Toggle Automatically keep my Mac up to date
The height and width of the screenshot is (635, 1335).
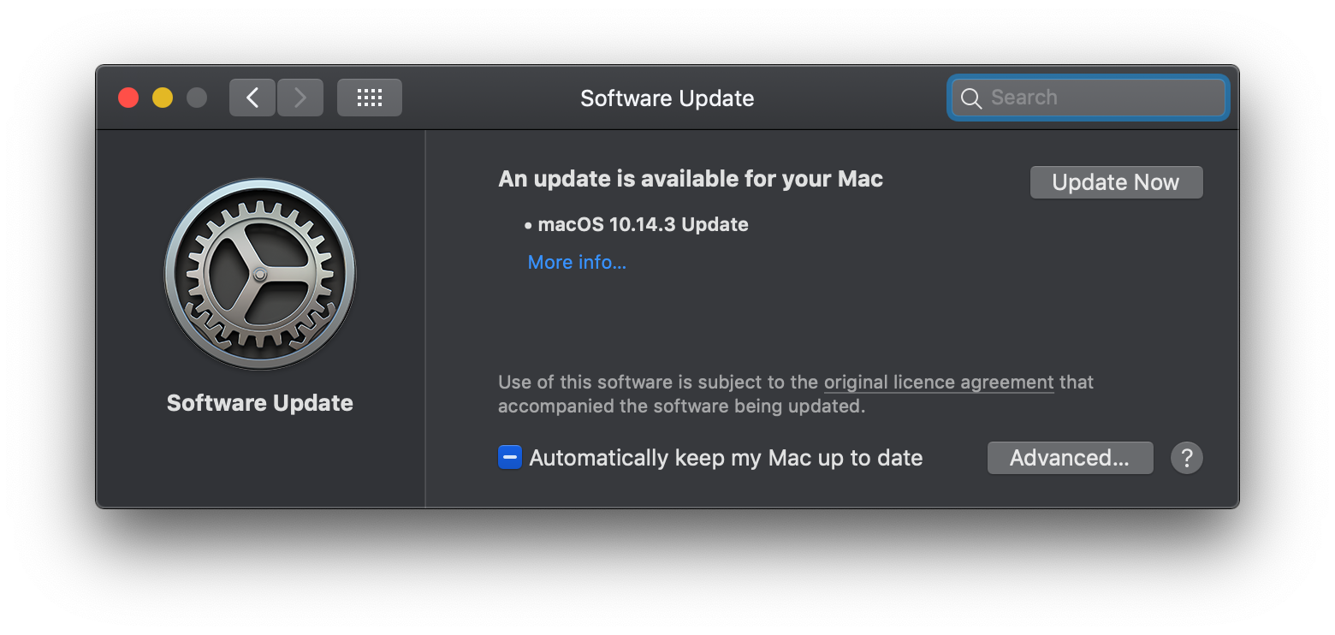coord(510,458)
